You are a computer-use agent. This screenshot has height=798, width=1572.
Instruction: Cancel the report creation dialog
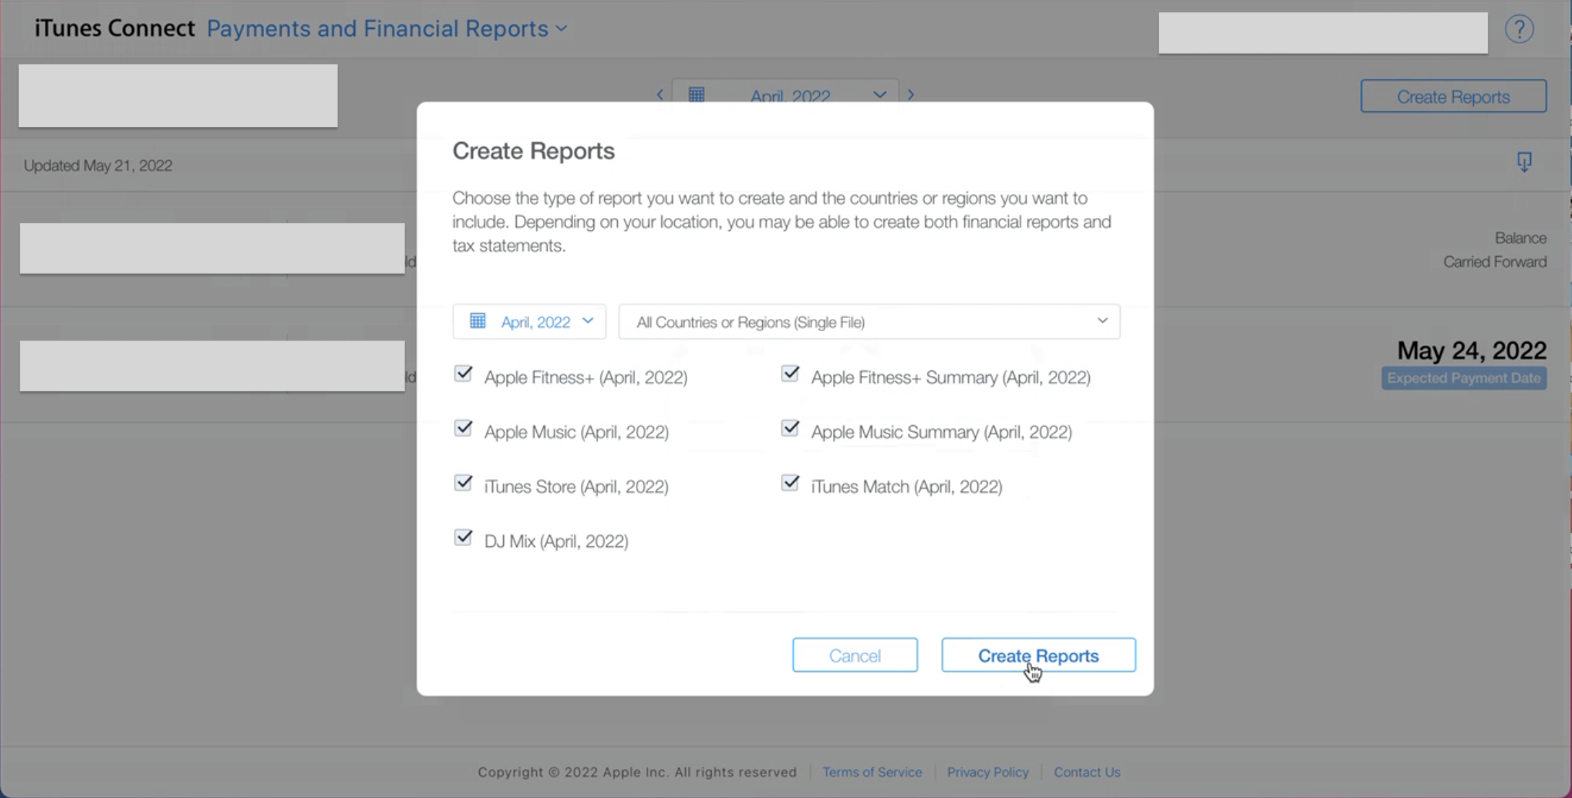click(855, 655)
